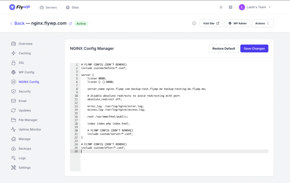Viewport: 290px width, 183px height.
Task: Click the Settings tools icon
Action: point(13,167)
